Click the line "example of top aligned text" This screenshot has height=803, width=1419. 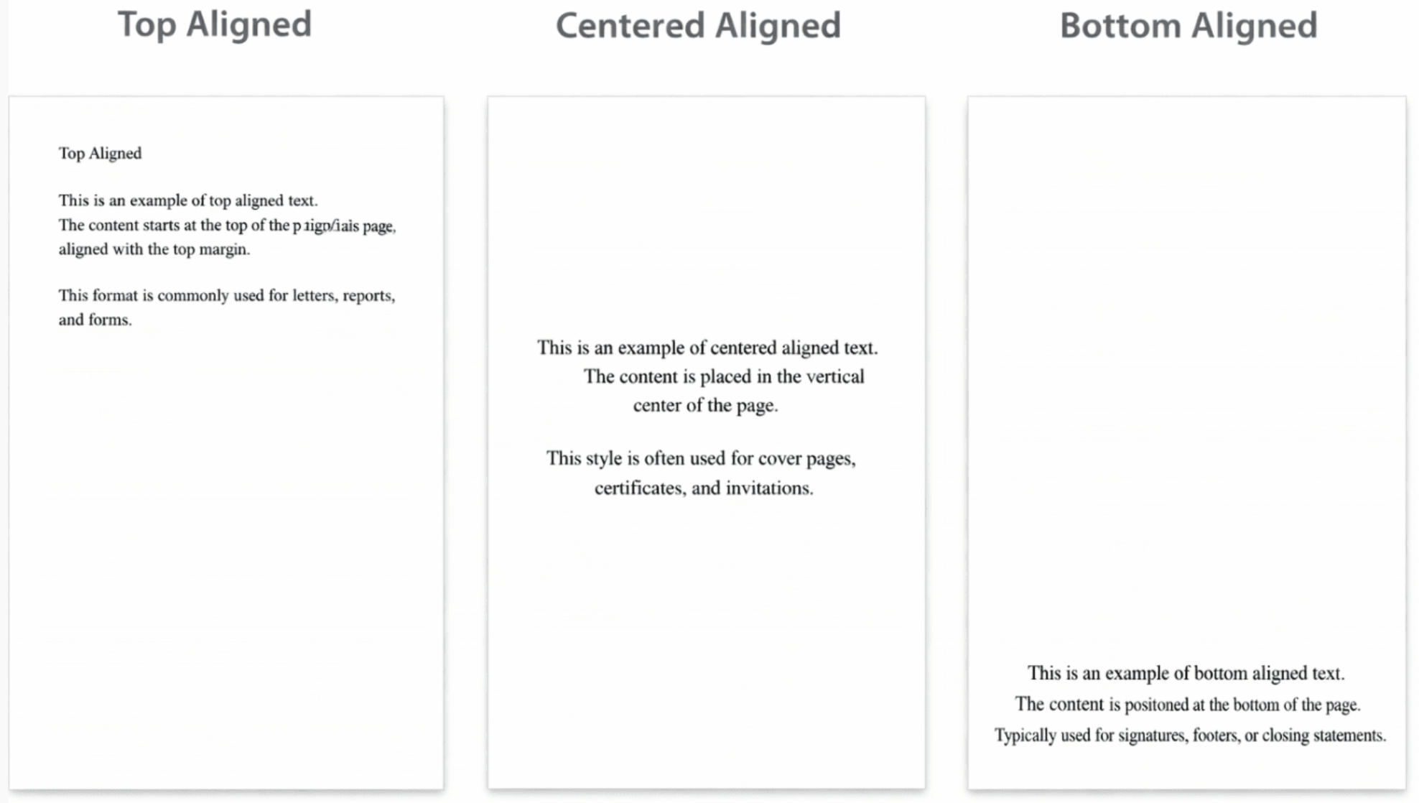[188, 200]
